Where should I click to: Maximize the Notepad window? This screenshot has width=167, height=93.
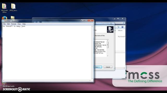(x=86, y=20)
